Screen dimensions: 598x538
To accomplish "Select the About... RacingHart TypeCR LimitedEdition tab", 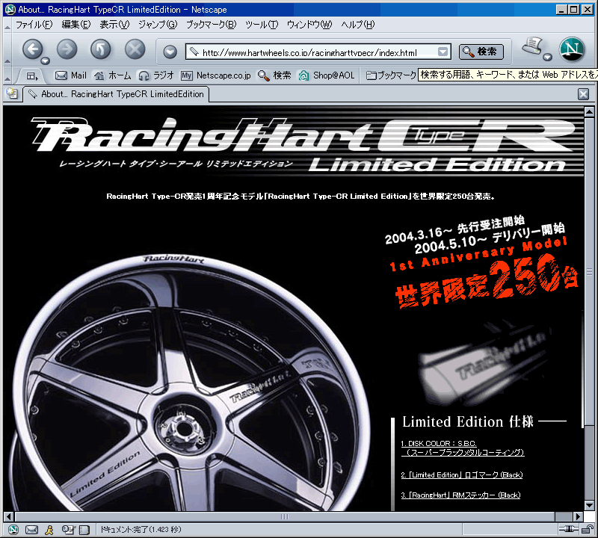I will click(x=117, y=94).
